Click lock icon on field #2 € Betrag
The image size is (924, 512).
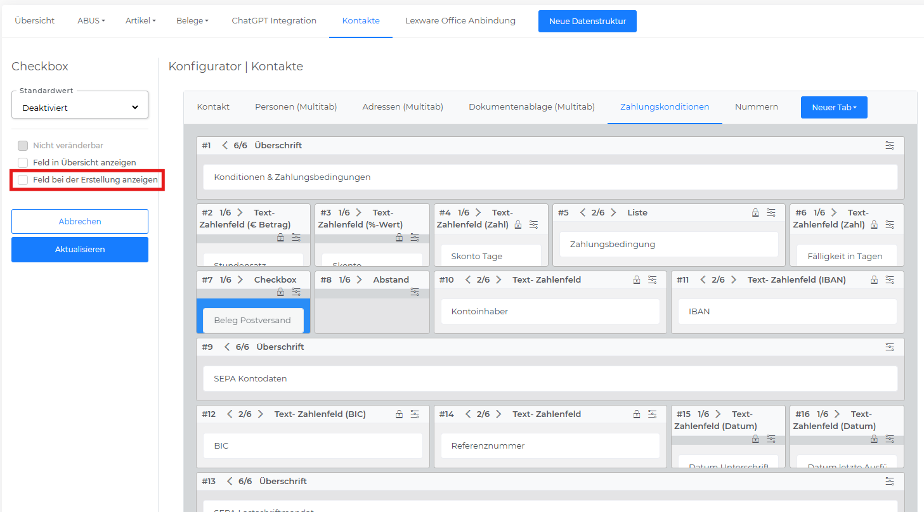280,238
